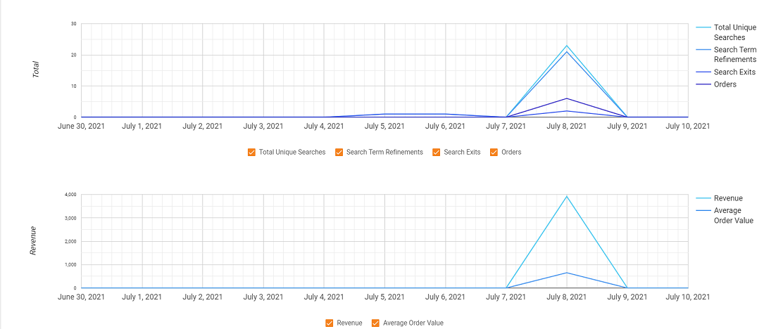Viewport: 764px width, 329px height.
Task: Click the Average Order Value peak on July 8
Action: tap(567, 273)
